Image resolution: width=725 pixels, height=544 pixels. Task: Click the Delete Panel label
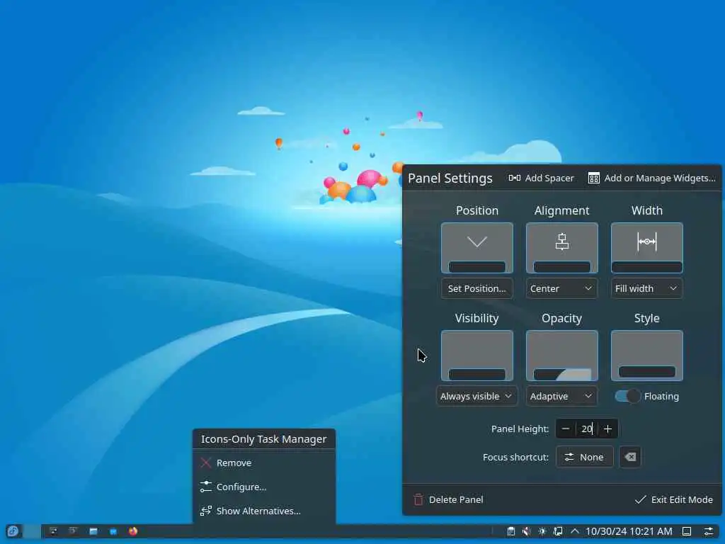[x=456, y=499]
